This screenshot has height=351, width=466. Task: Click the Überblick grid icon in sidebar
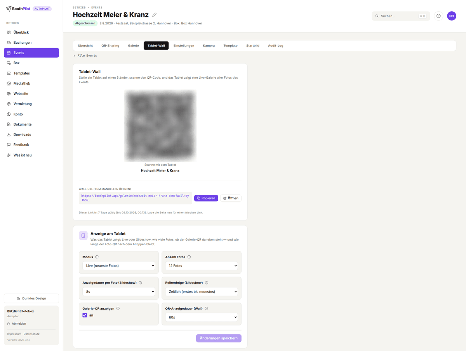[9, 33]
